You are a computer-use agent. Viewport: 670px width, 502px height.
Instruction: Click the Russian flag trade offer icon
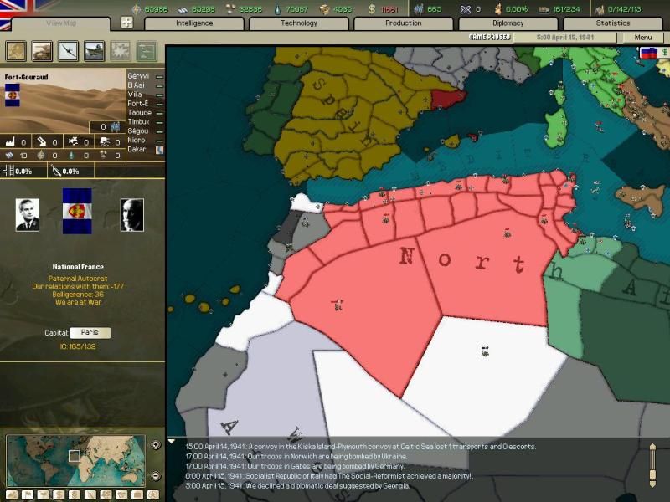pyautogui.click(x=648, y=53)
